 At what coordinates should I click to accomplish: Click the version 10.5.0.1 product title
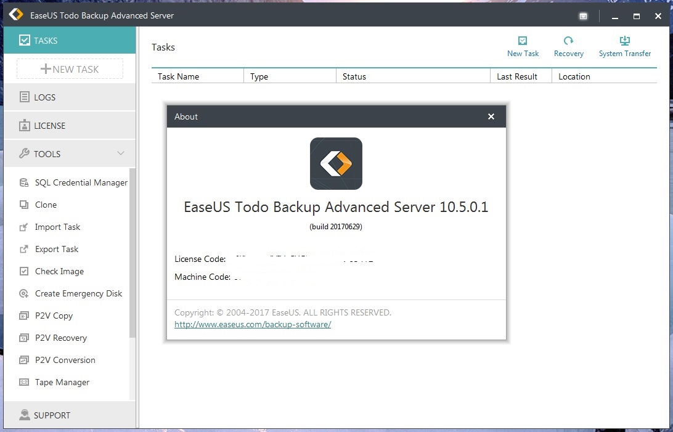tap(336, 207)
